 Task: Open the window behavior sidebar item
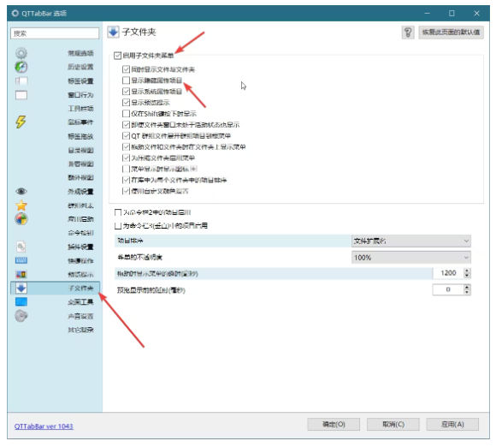click(55, 95)
